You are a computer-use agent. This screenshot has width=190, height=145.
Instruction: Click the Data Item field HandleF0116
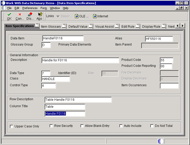[63, 38]
